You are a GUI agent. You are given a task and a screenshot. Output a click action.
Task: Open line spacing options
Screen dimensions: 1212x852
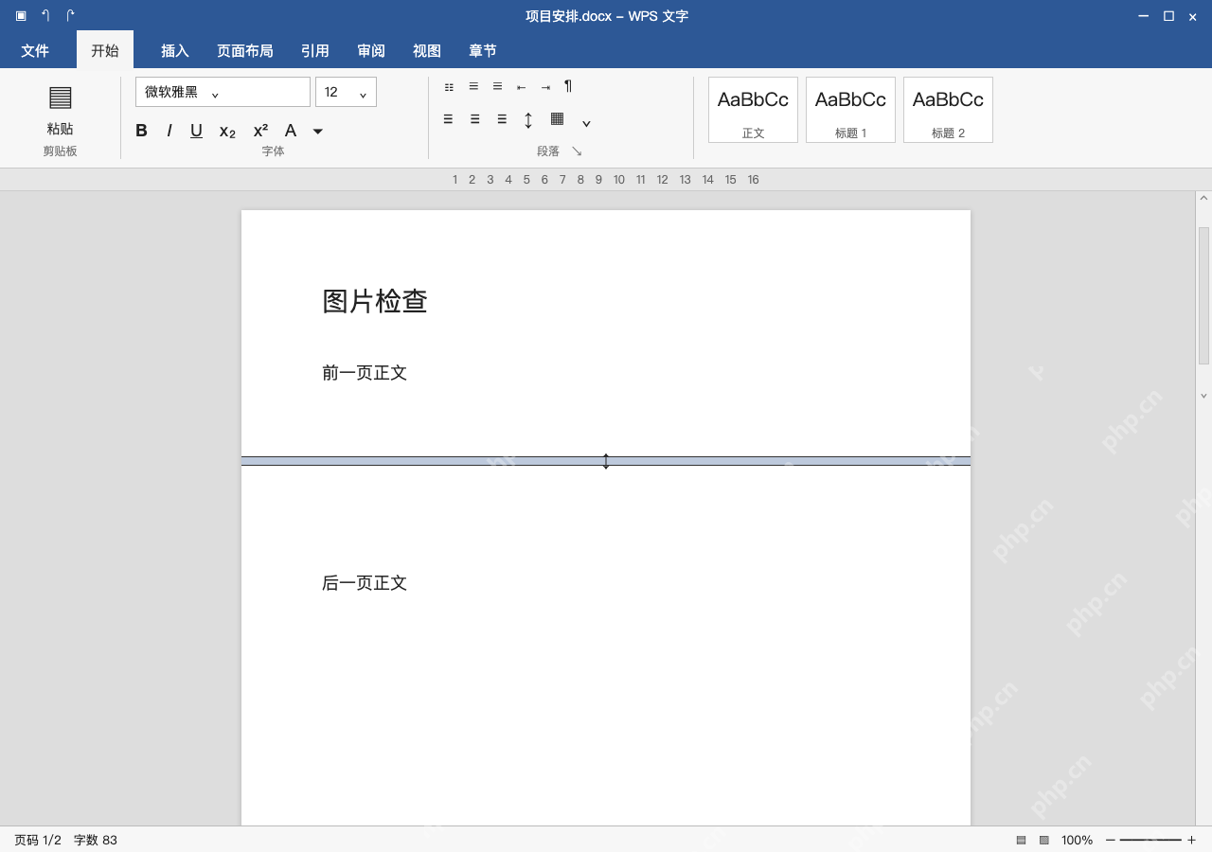pyautogui.click(x=528, y=120)
